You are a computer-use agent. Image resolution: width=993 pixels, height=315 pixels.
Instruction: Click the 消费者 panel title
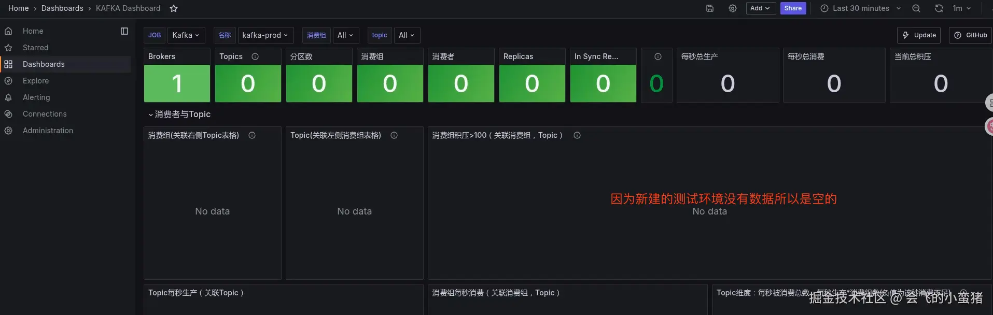tap(443, 56)
